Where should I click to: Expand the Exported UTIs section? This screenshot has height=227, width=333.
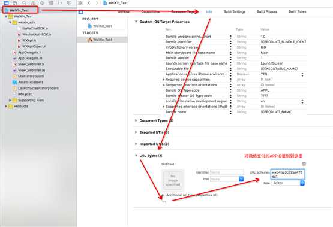pos(136,132)
